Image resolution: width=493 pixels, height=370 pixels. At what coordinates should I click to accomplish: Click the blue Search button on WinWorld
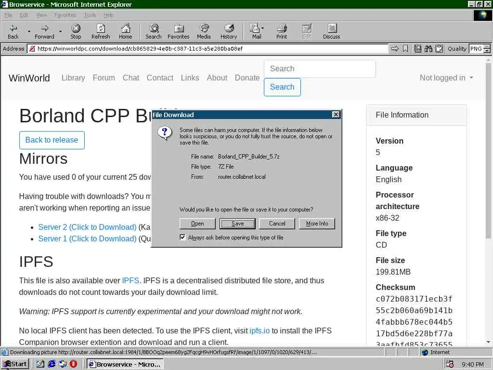pos(282,87)
